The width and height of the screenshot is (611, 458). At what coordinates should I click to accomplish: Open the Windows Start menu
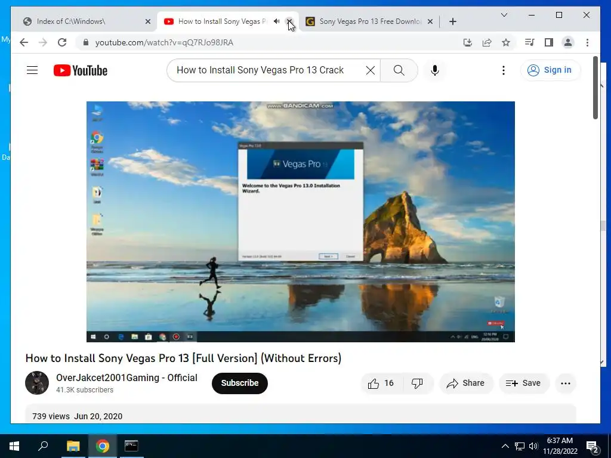click(14, 446)
